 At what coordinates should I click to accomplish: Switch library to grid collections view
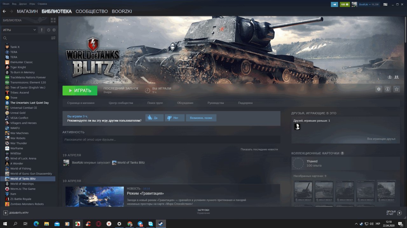coord(53,20)
